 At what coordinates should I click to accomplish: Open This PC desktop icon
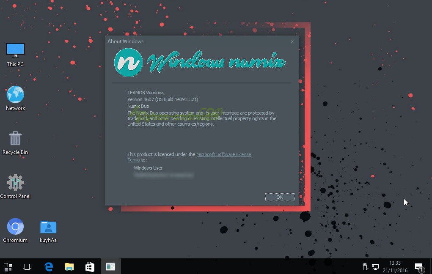click(x=15, y=55)
